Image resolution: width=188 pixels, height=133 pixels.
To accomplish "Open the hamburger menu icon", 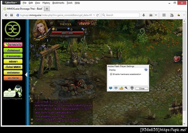I will pyautogui.click(x=164, y=15).
